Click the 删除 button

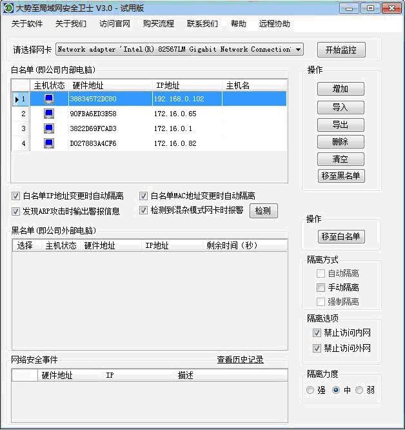341,142
